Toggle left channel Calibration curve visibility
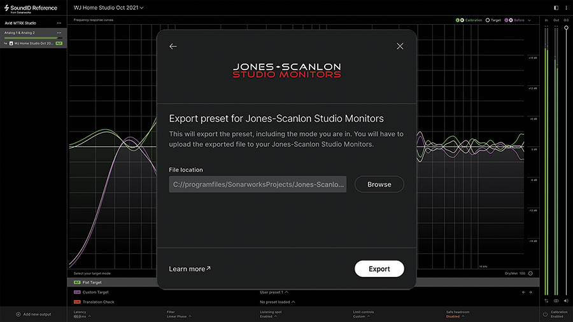573x322 pixels. [457, 20]
